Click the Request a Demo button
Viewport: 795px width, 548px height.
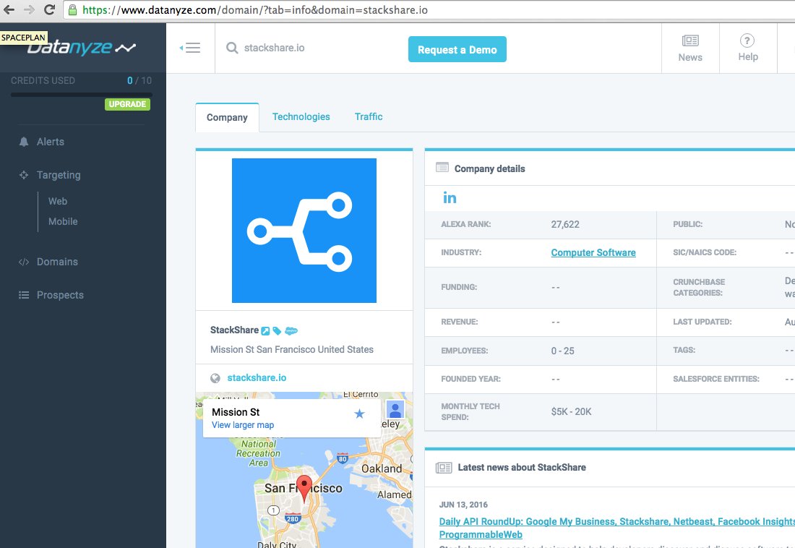457,49
